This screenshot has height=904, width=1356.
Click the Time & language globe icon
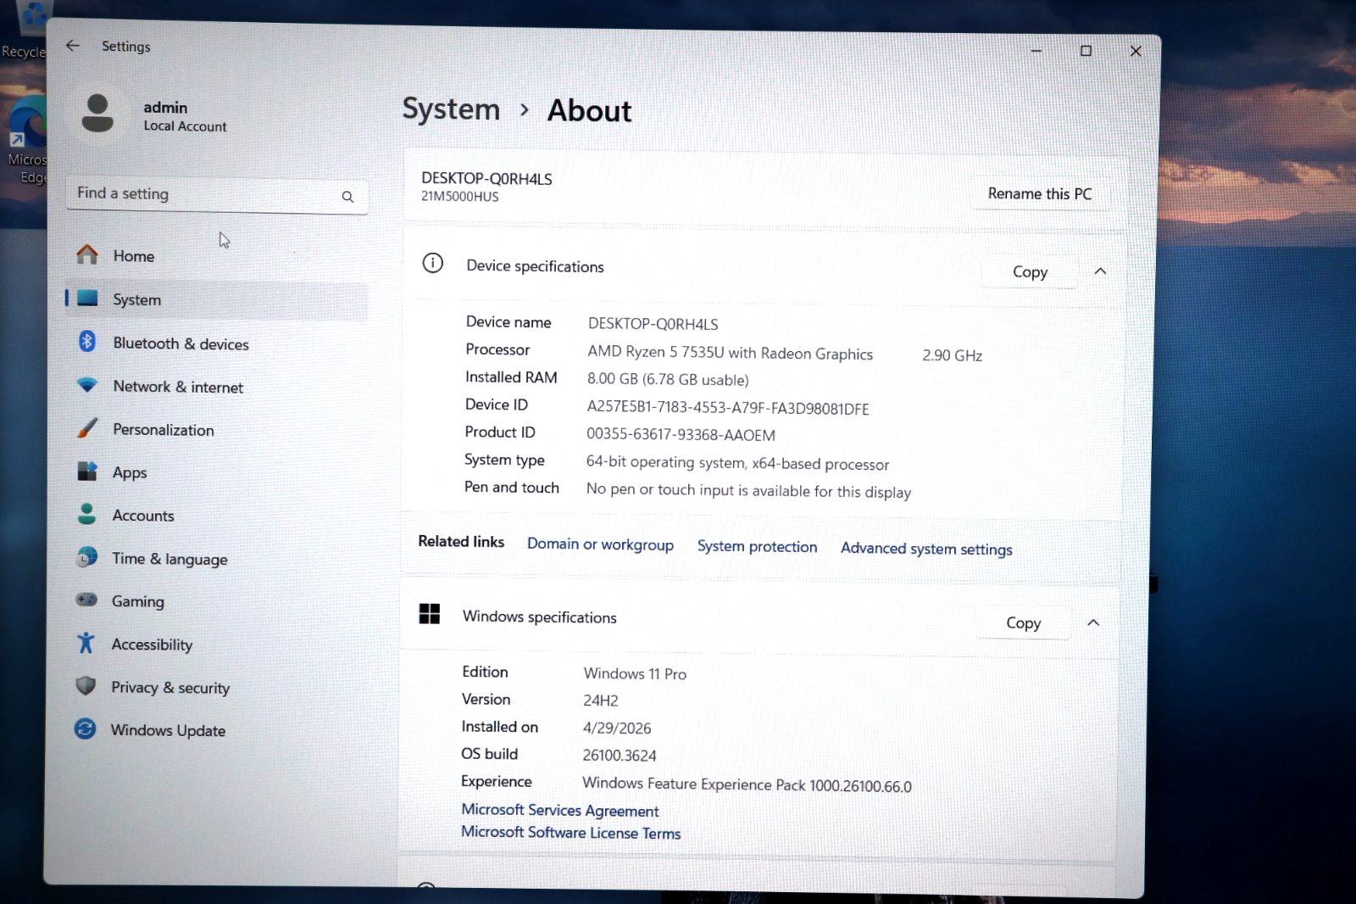coord(86,557)
